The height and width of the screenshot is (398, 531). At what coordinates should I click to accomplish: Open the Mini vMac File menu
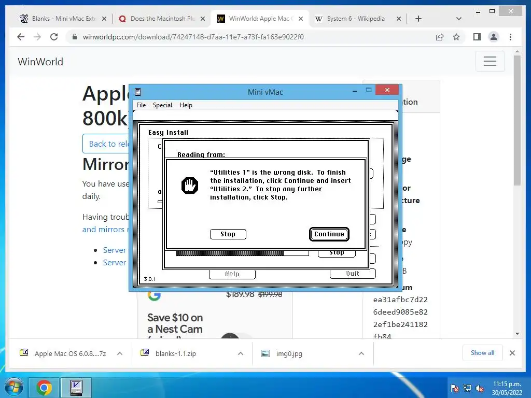[141, 105]
